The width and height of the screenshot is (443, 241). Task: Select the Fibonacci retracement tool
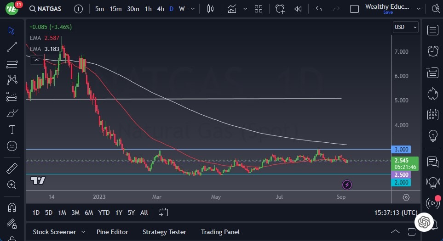click(12, 63)
